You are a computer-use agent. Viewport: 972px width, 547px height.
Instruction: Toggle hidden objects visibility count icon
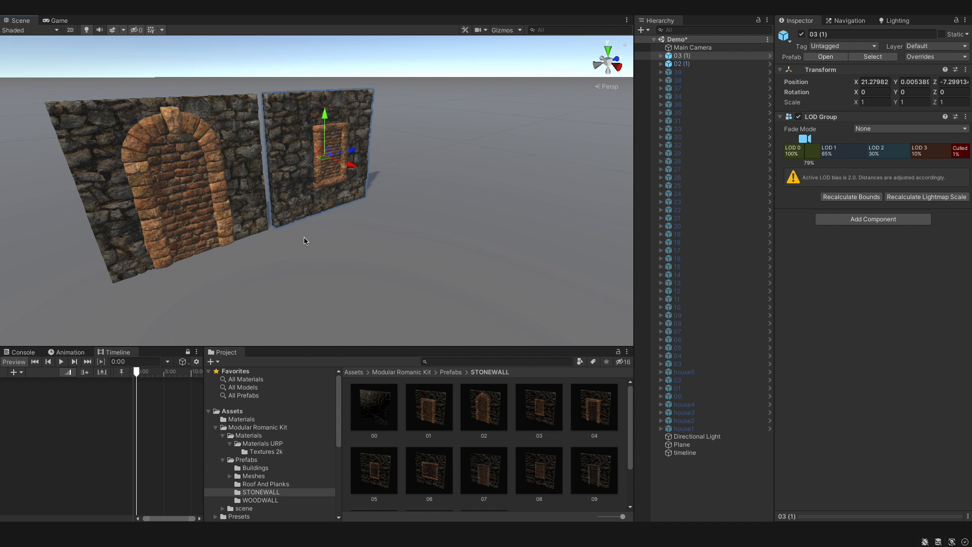pyautogui.click(x=137, y=30)
